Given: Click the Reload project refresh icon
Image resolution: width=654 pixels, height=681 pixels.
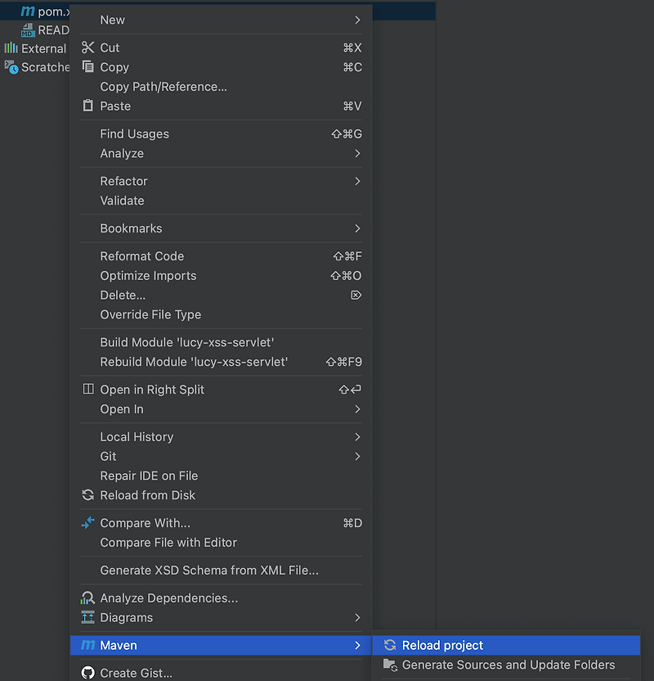Looking at the screenshot, I should tap(390, 646).
